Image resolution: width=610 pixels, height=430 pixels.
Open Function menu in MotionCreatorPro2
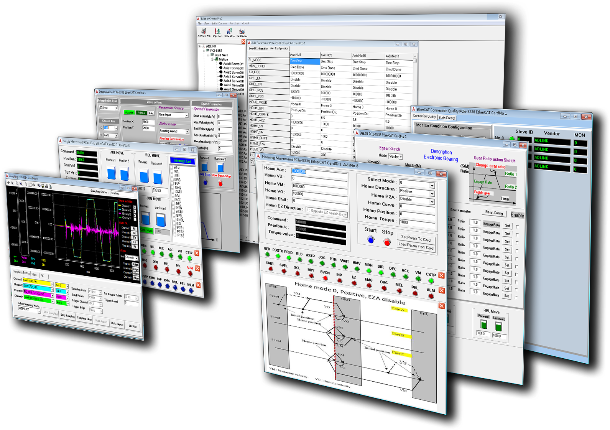point(235,23)
